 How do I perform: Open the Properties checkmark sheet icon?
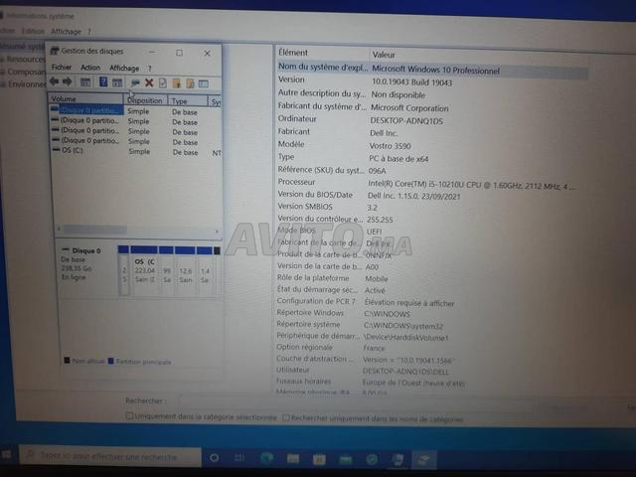pyautogui.click(x=163, y=83)
